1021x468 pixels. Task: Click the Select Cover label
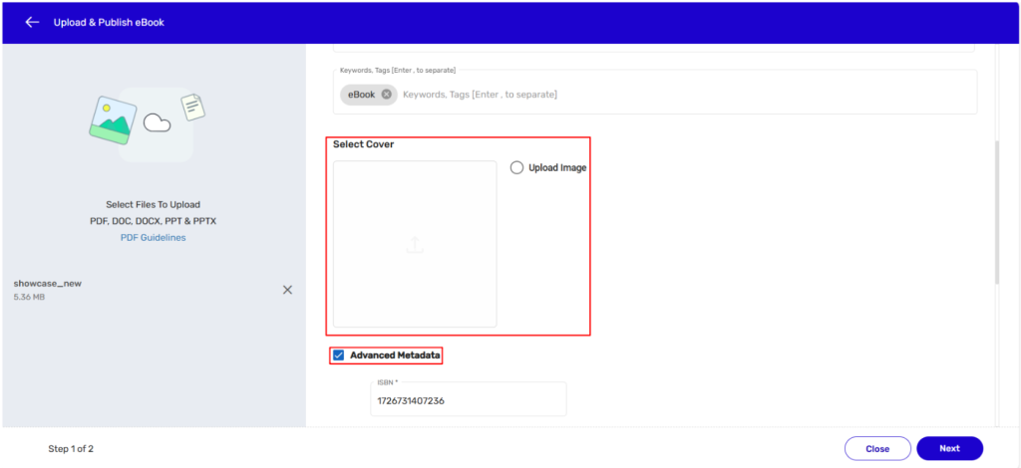tap(363, 144)
